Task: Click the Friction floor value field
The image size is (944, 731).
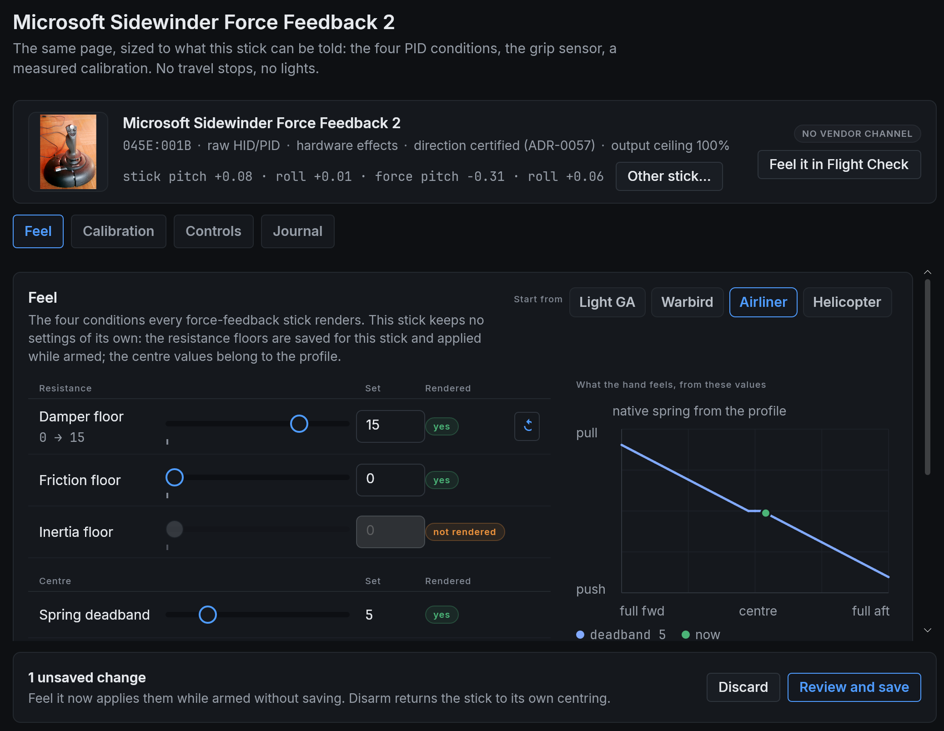Action: tap(391, 480)
